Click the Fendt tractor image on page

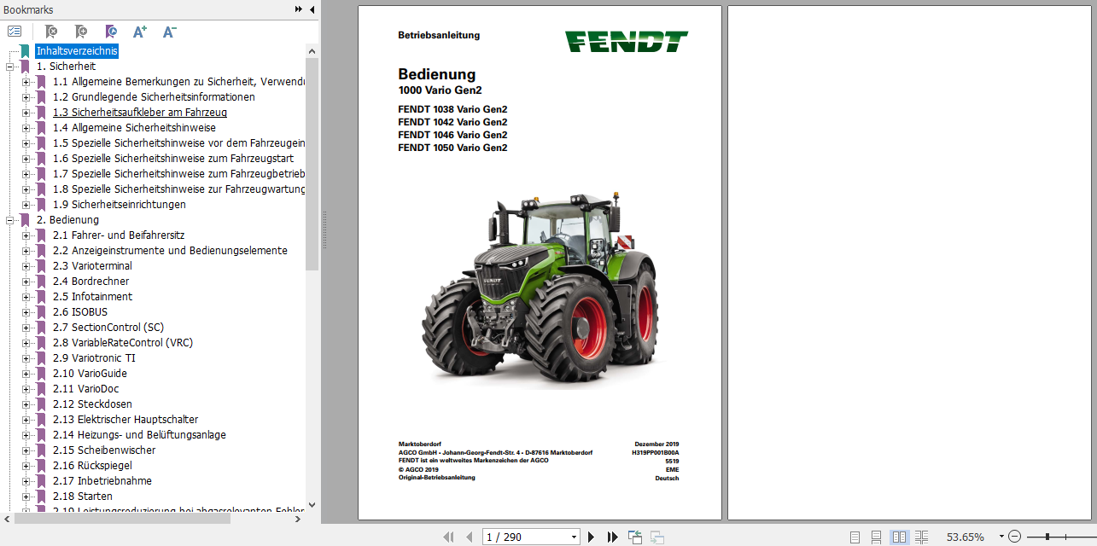540,290
